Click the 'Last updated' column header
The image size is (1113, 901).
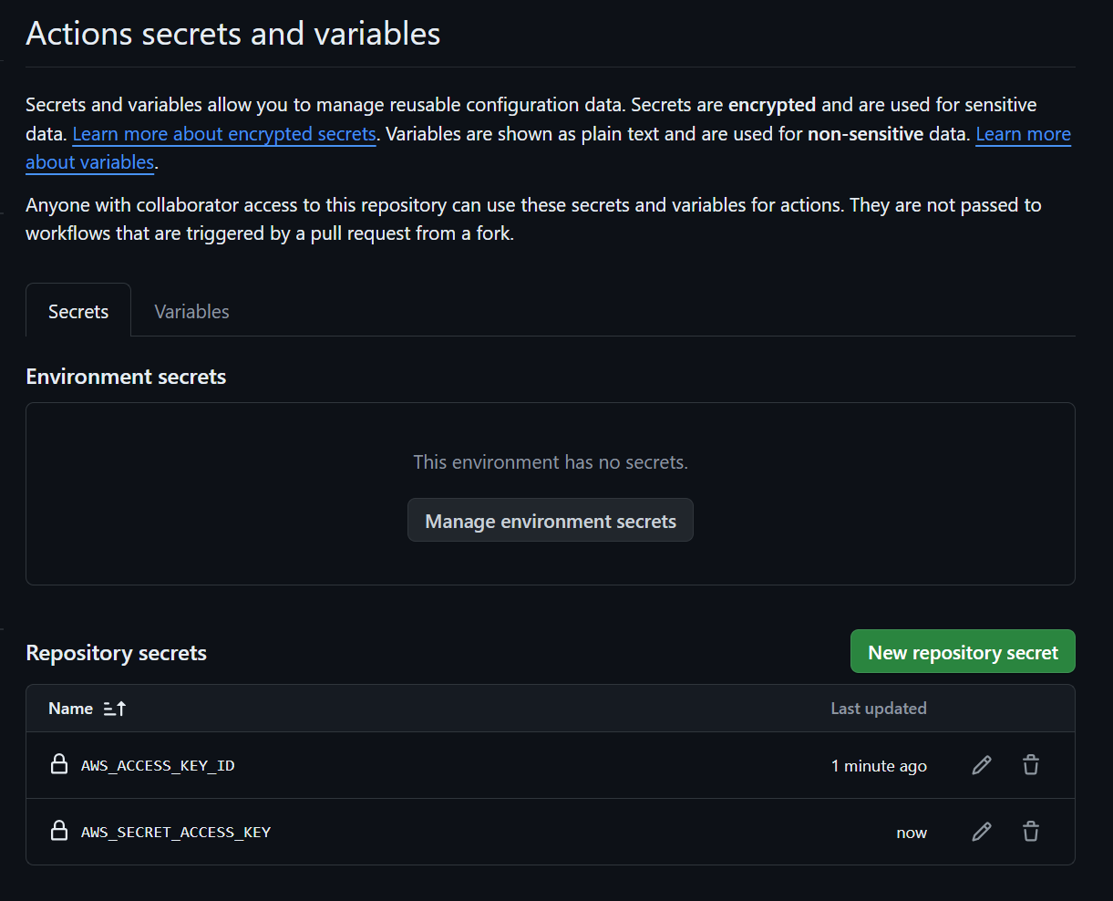tap(879, 708)
